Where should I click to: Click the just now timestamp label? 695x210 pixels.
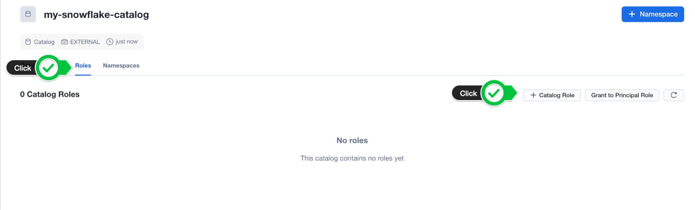click(127, 42)
